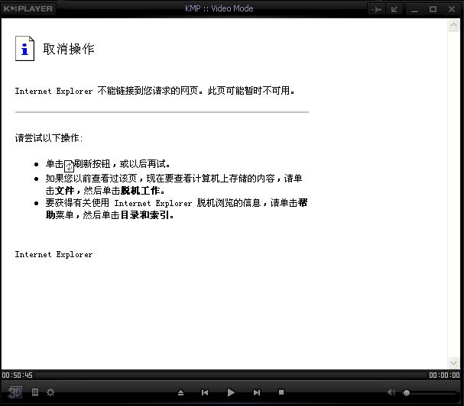Adjust the volume slider knob
Viewport: 464px width, 406px height.
[x=407, y=393]
